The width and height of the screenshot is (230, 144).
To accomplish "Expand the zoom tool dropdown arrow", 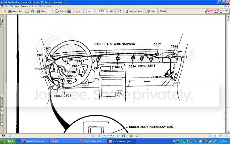I will coord(80,11).
